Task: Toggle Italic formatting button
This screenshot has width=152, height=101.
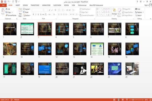Action: tap(36, 14)
